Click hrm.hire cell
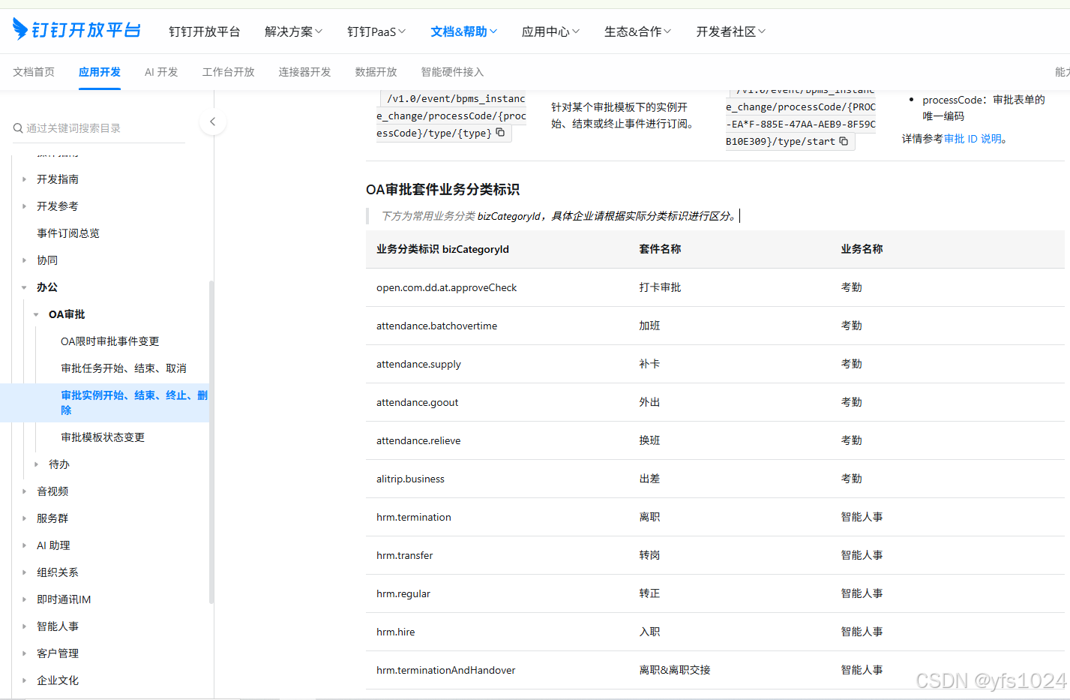 point(396,632)
